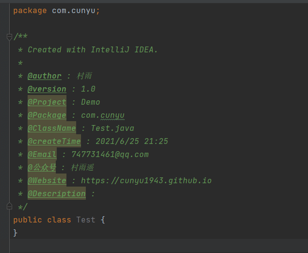The image size is (308, 253).
Task: Collapse the comment at its closing fold marker
Action: (9, 206)
